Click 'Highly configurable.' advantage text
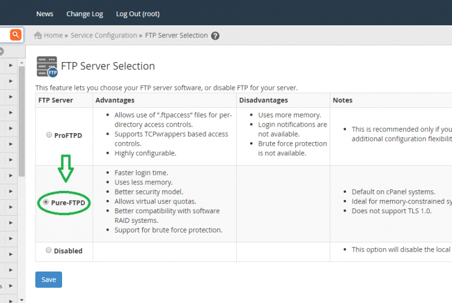 145,153
